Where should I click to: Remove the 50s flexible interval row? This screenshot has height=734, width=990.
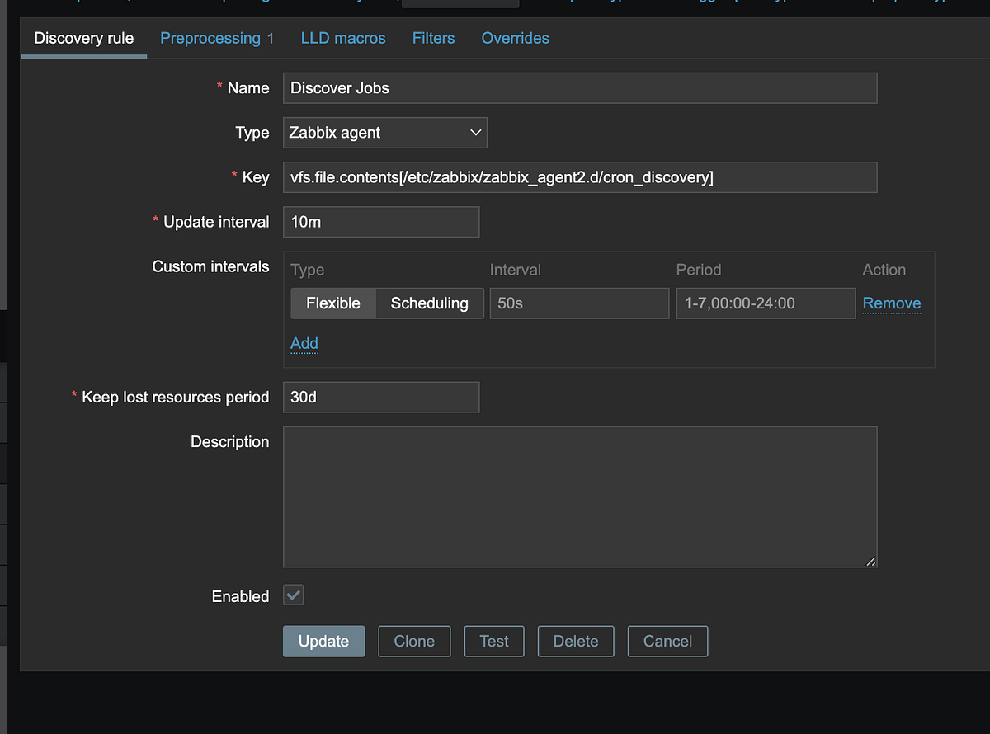891,303
